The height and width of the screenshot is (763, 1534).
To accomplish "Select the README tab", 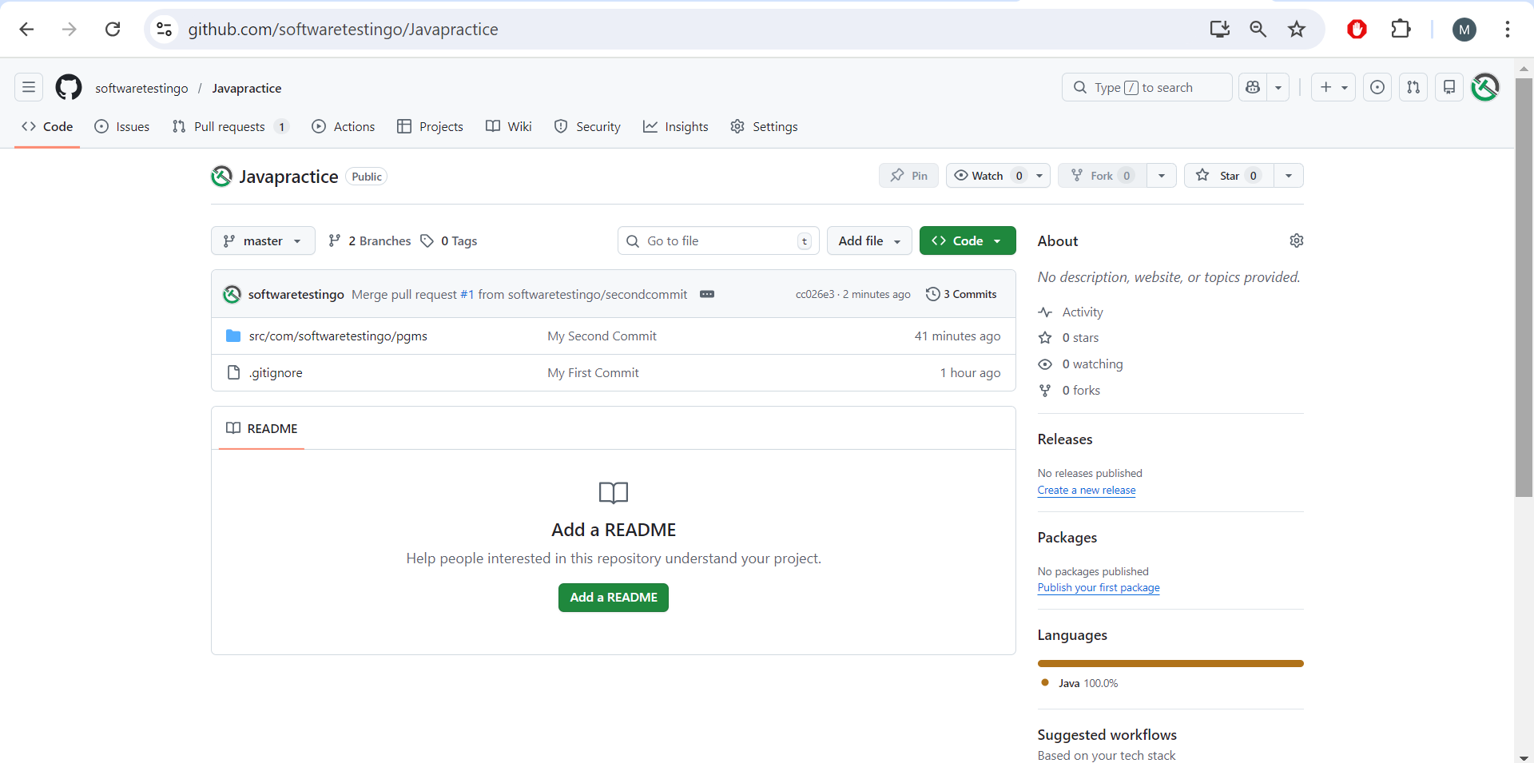I will point(261,428).
